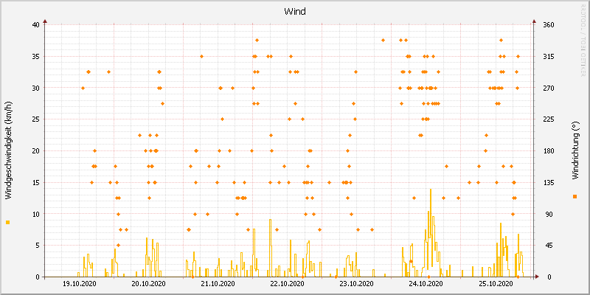Image resolution: width=590 pixels, height=295 pixels.
Task: Click the chart title "Wind"
Action: click(294, 11)
